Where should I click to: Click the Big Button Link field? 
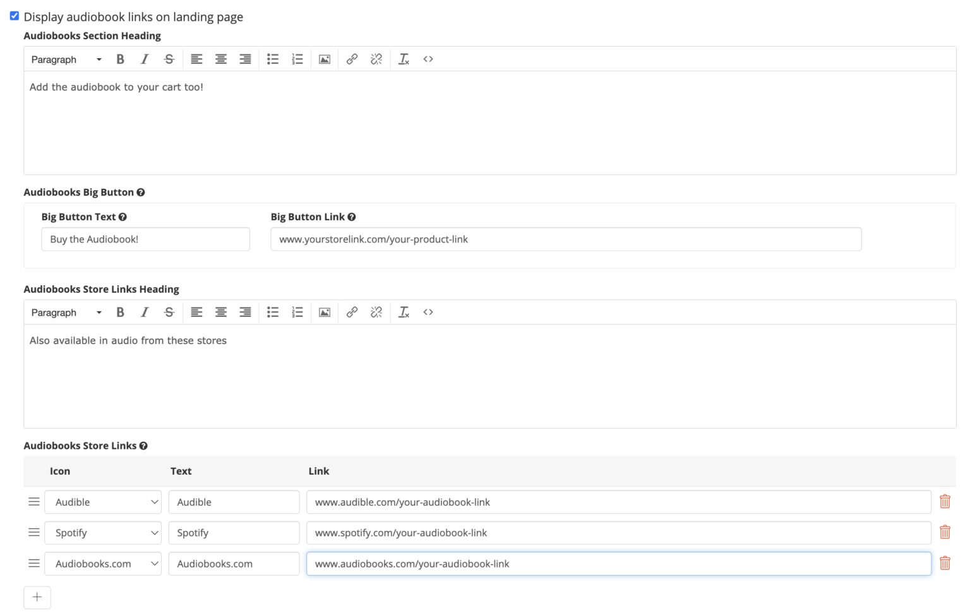(x=566, y=239)
